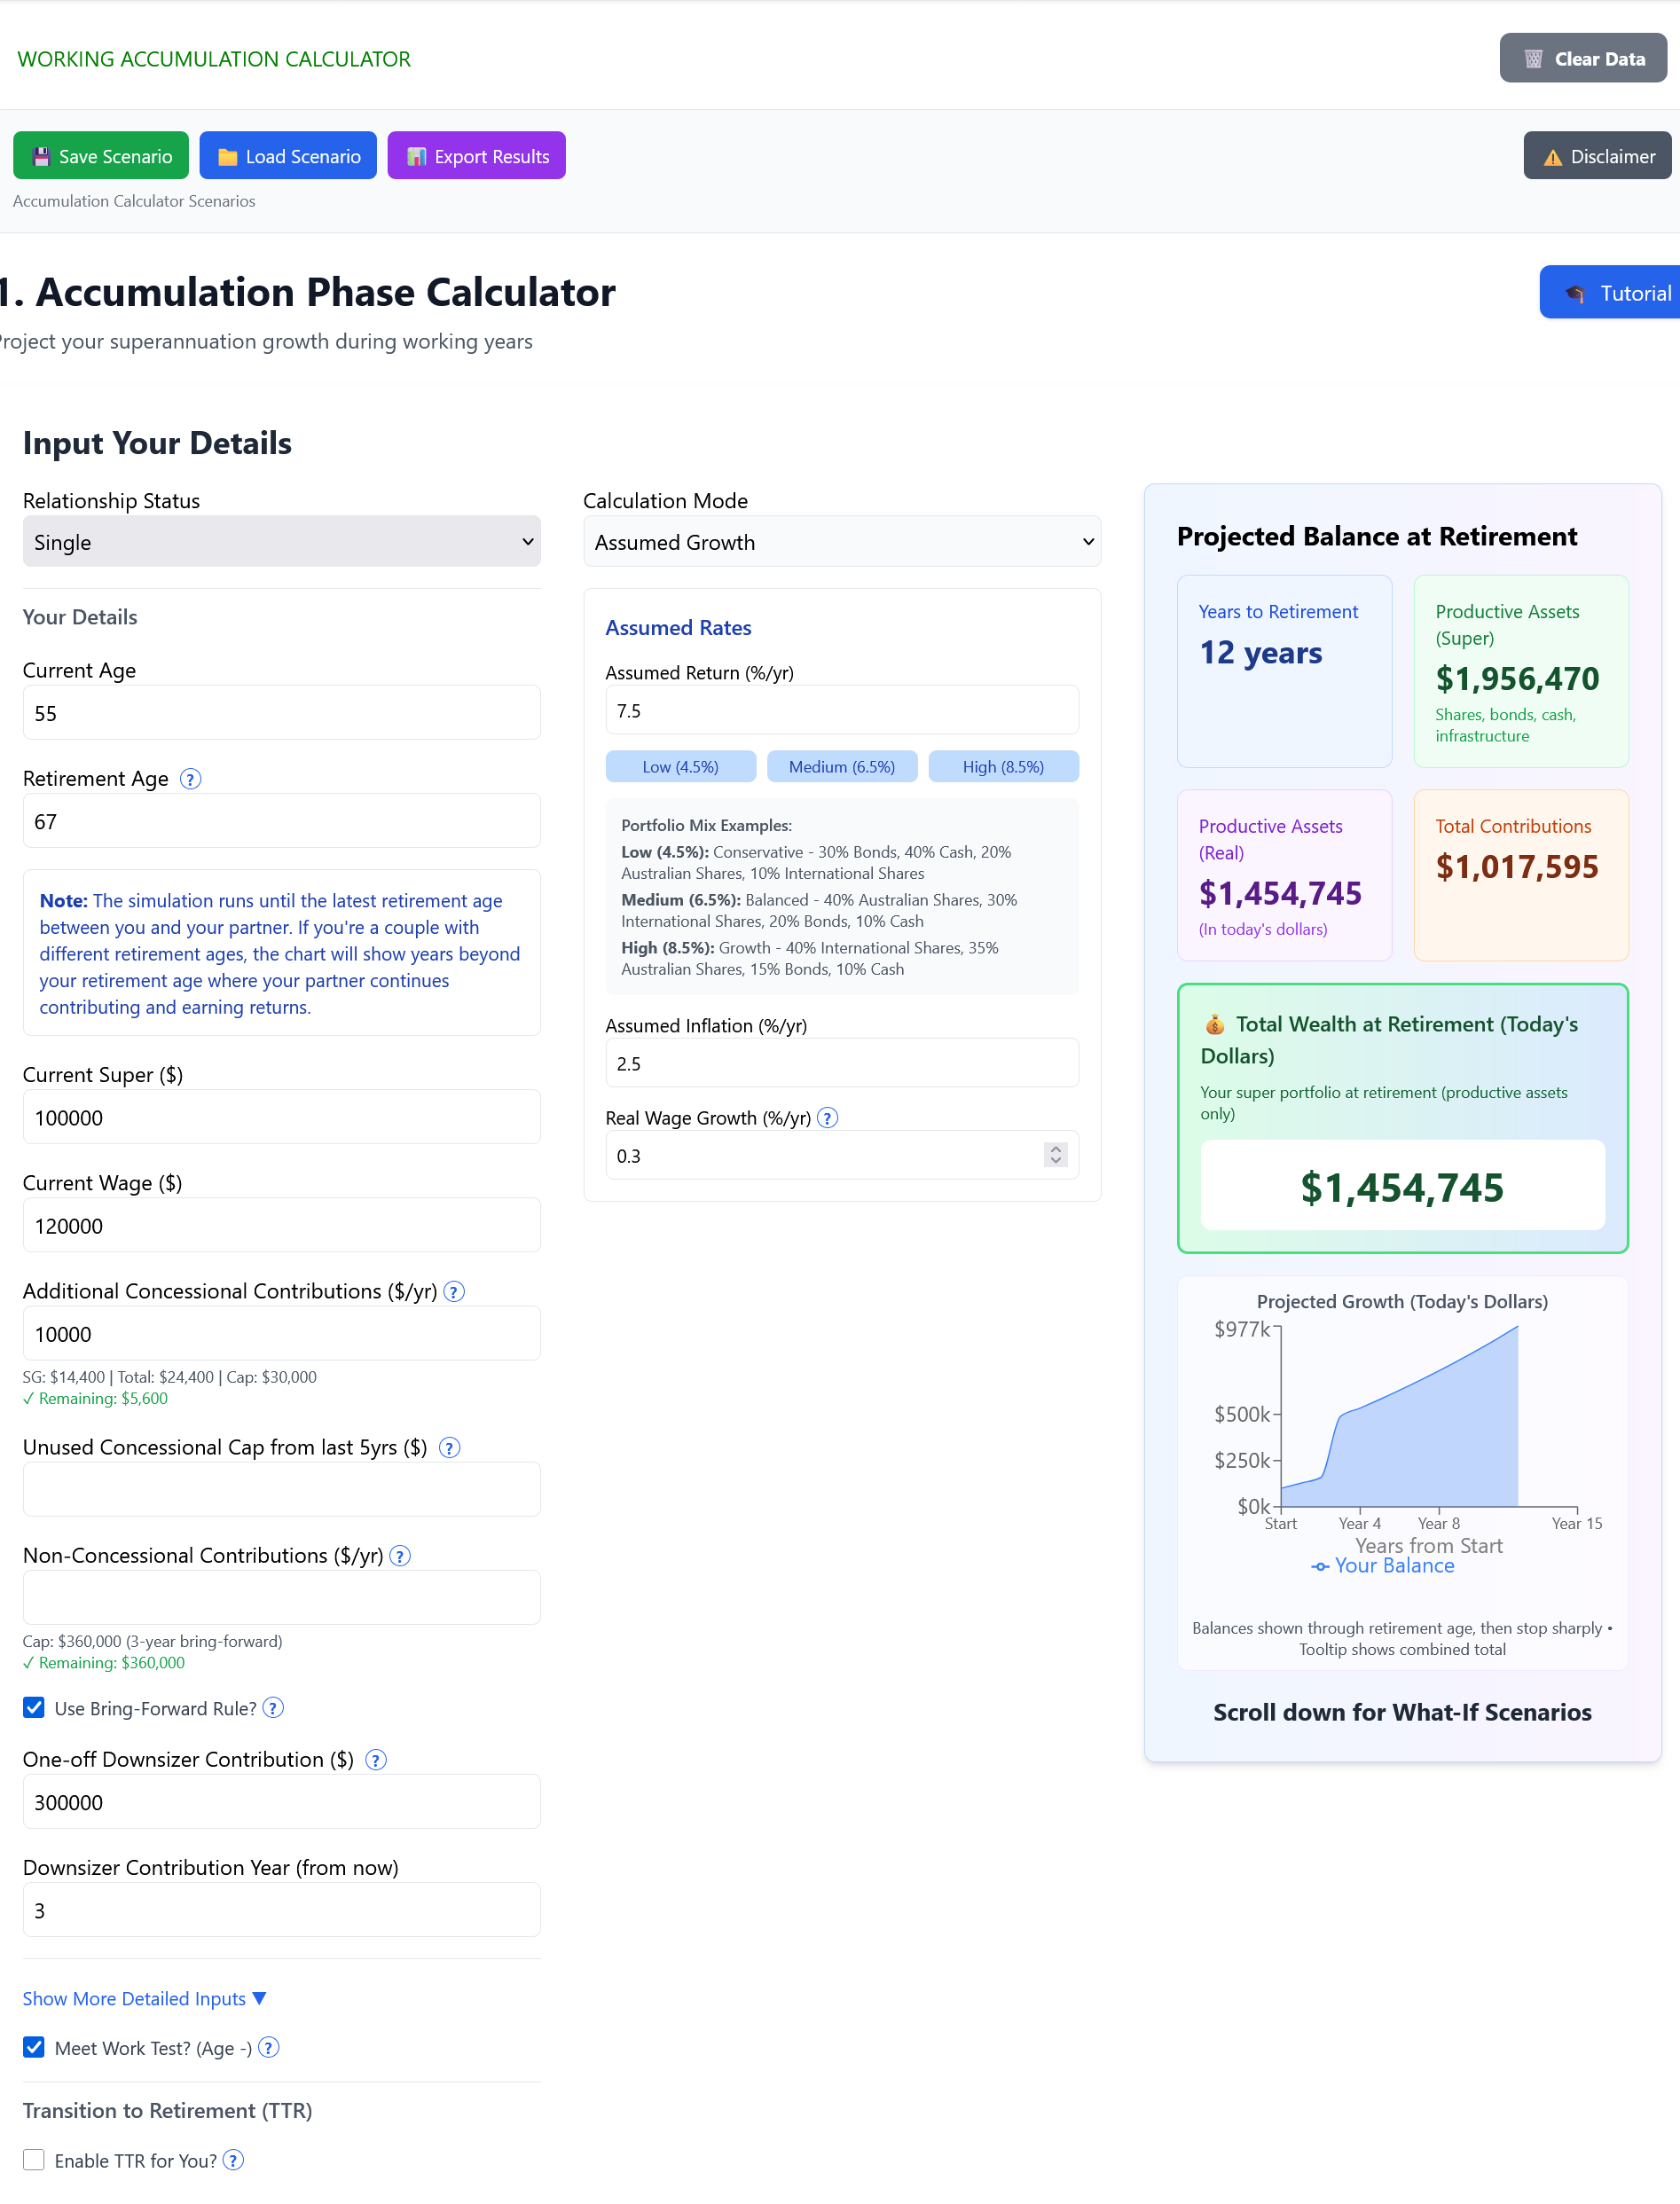The height and width of the screenshot is (2204, 1680).
Task: Open help for Unused Concessional Cap
Action: (450, 1447)
